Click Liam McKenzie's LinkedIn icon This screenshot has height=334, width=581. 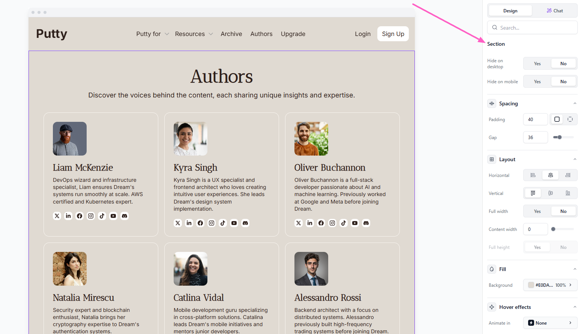[68, 216]
